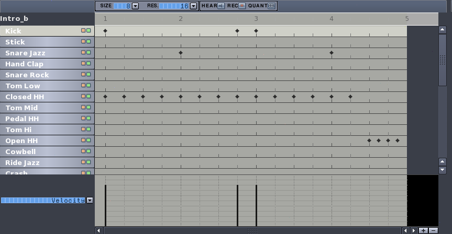Solo the Snare Jazz instrument
The width and height of the screenshot is (452, 234).
coord(89,53)
